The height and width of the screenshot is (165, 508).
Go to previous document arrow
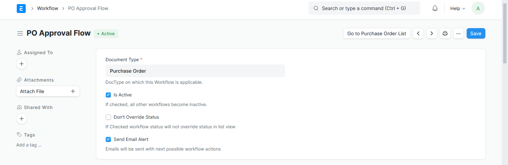click(418, 33)
